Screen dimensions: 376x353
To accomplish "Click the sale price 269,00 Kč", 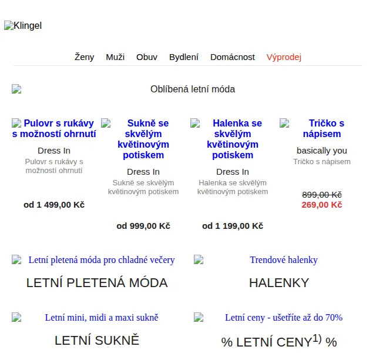I will click(322, 205).
